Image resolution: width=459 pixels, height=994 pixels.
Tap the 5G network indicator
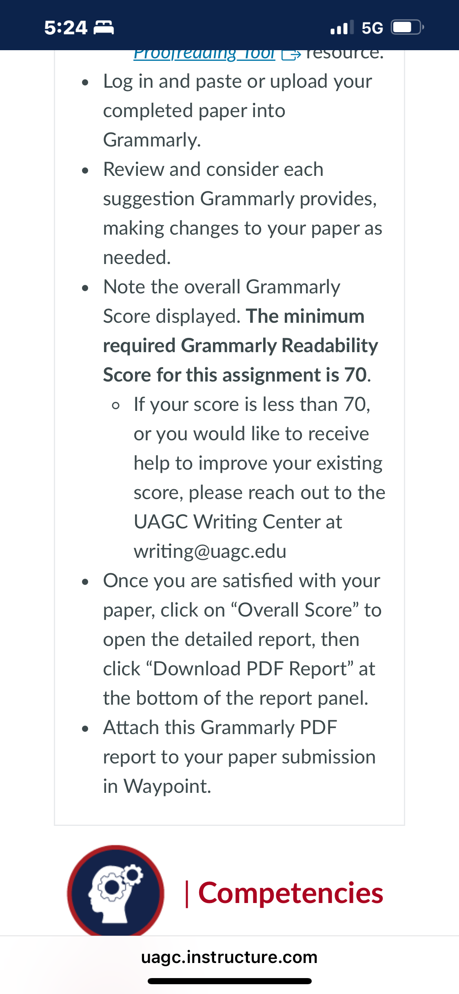[372, 28]
